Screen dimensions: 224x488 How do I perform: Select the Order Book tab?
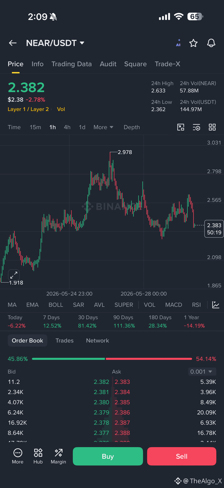point(27,341)
